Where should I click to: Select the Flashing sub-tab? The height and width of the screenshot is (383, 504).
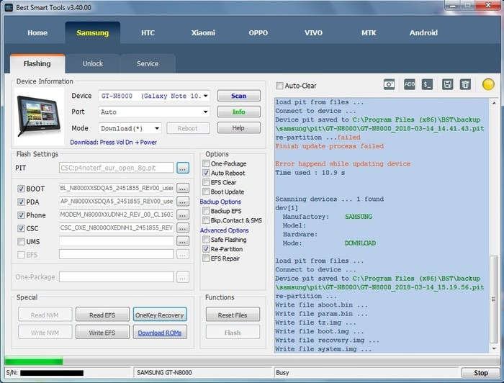click(37, 63)
